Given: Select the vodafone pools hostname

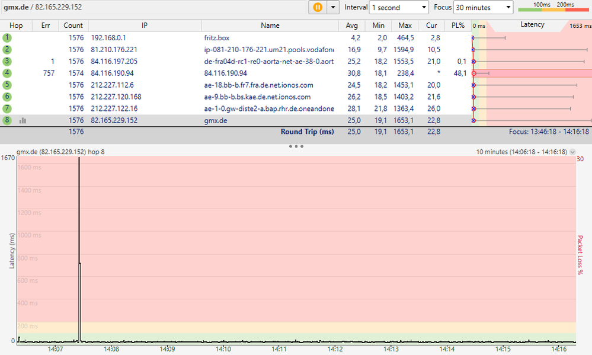Looking at the screenshot, I should [x=269, y=49].
